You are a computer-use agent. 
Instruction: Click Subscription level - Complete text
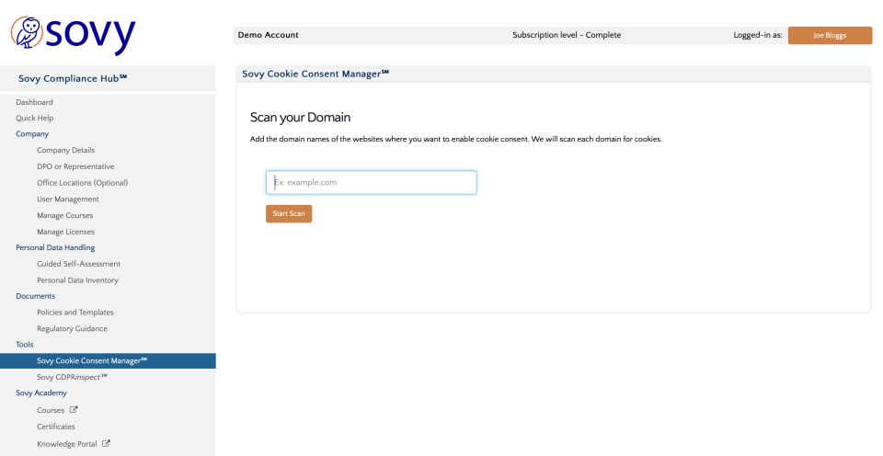(567, 35)
